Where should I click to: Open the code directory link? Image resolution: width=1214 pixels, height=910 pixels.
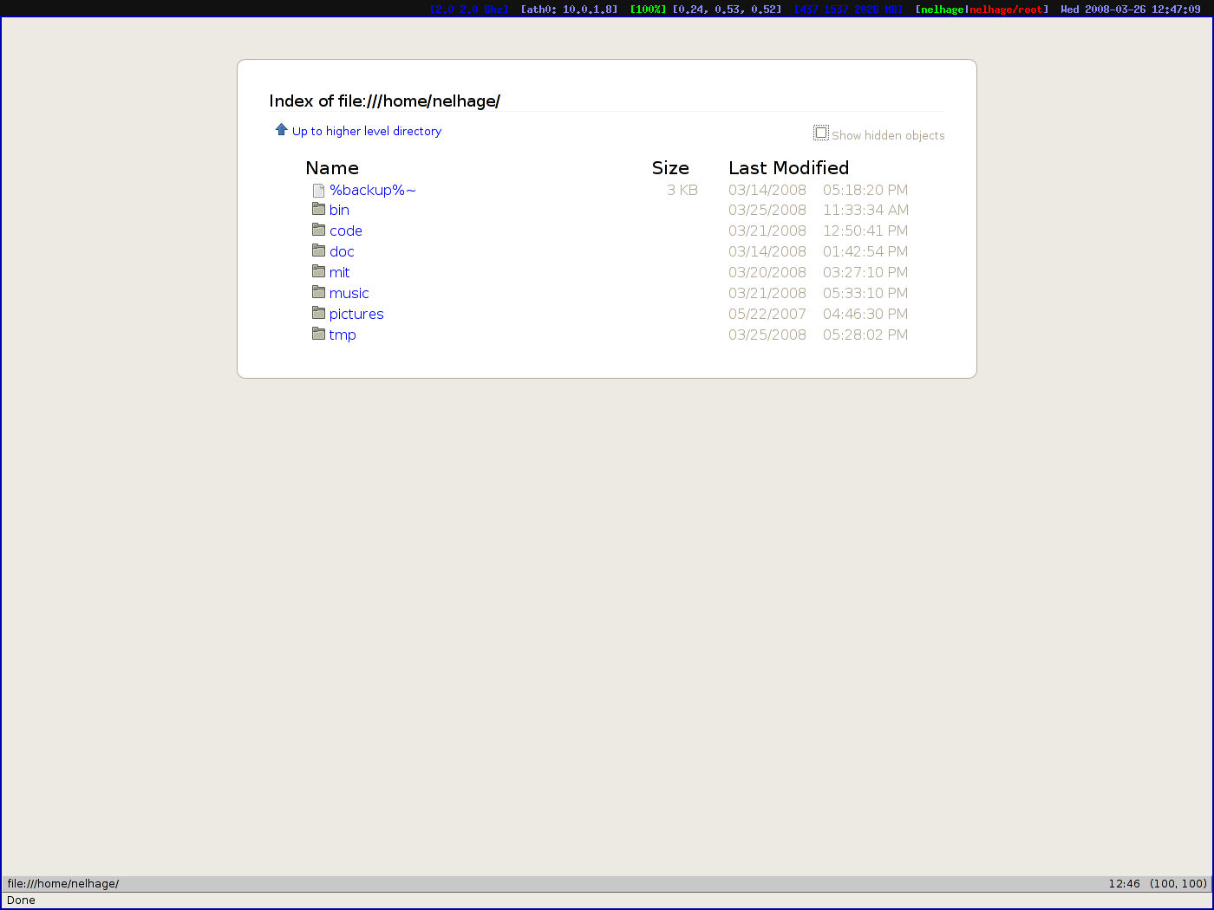click(345, 231)
